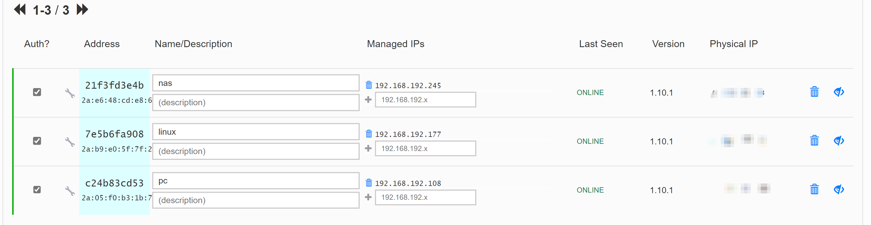Click description field under linux name
The width and height of the screenshot is (871, 225).
(x=256, y=151)
